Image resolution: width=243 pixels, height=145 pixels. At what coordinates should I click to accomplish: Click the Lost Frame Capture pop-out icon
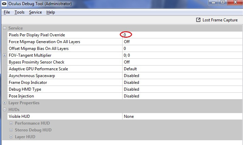point(198,20)
